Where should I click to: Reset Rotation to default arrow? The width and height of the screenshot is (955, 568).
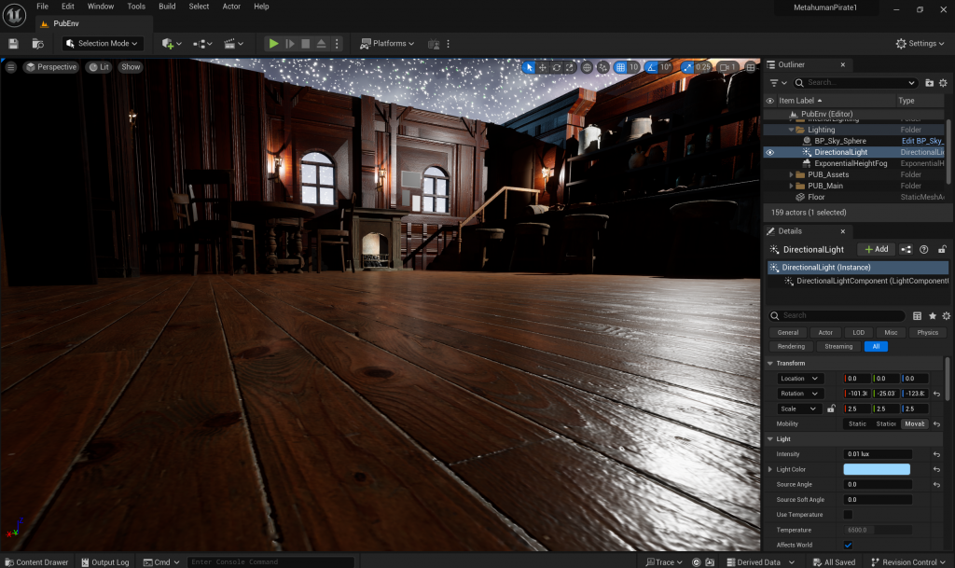pos(936,394)
